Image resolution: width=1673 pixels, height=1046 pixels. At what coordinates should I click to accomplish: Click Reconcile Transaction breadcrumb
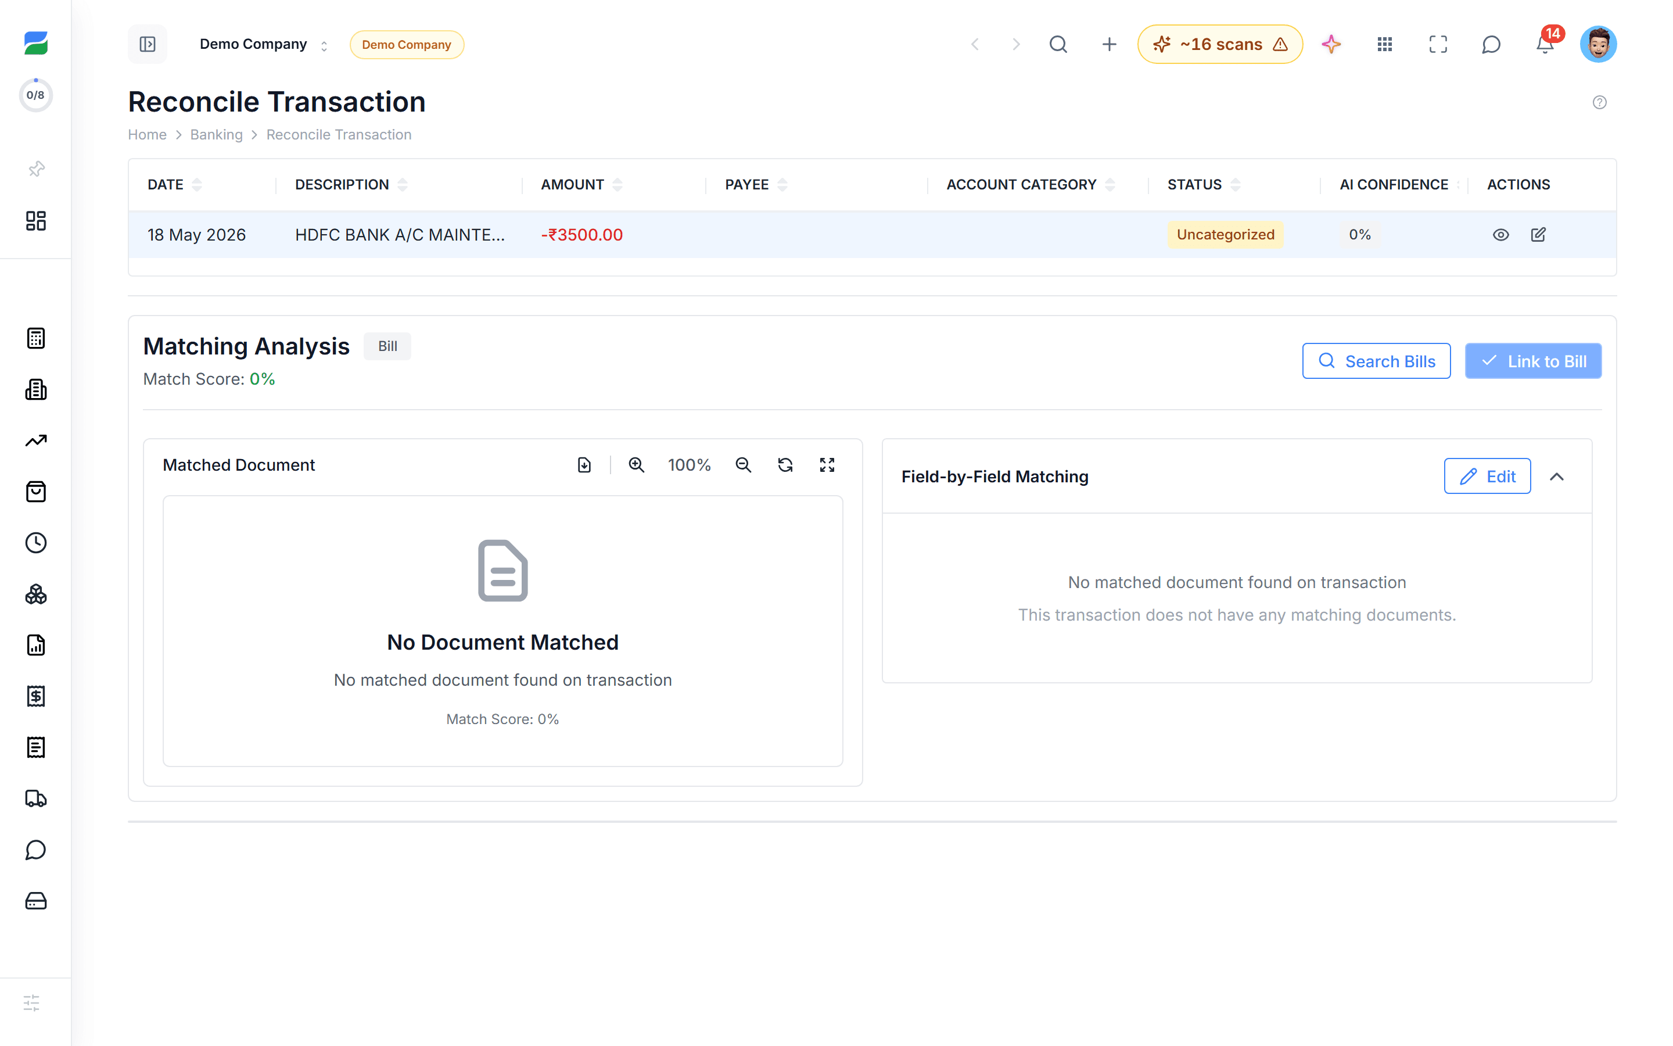tap(339, 134)
